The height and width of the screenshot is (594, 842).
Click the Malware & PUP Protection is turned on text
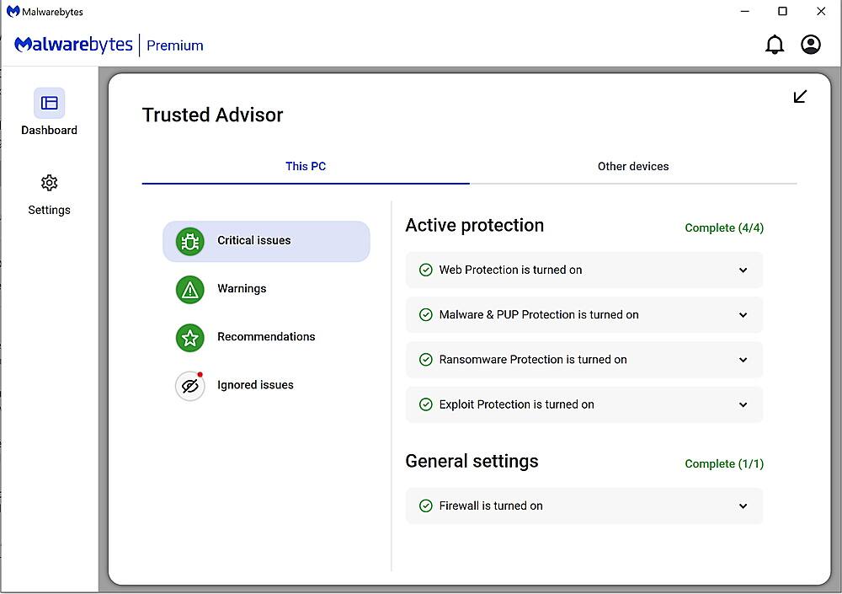click(539, 314)
